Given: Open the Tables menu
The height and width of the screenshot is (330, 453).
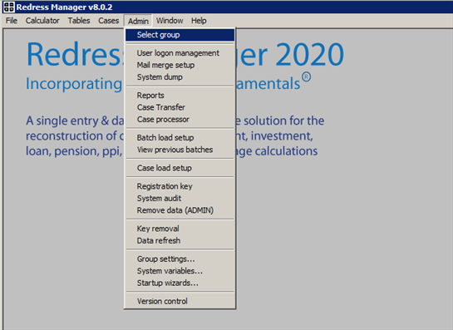Looking at the screenshot, I should 79,21.
